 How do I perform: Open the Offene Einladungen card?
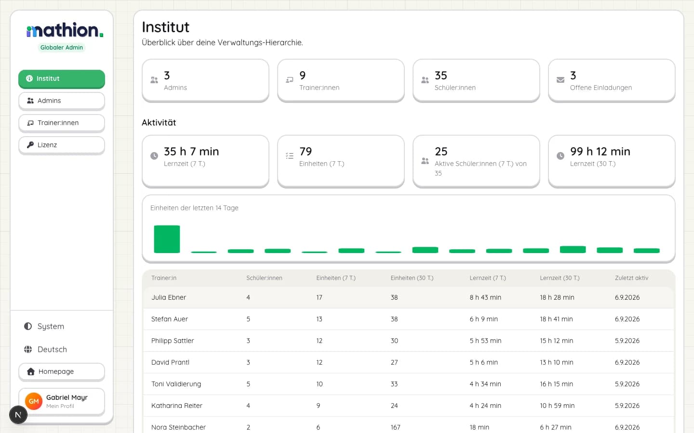(612, 80)
